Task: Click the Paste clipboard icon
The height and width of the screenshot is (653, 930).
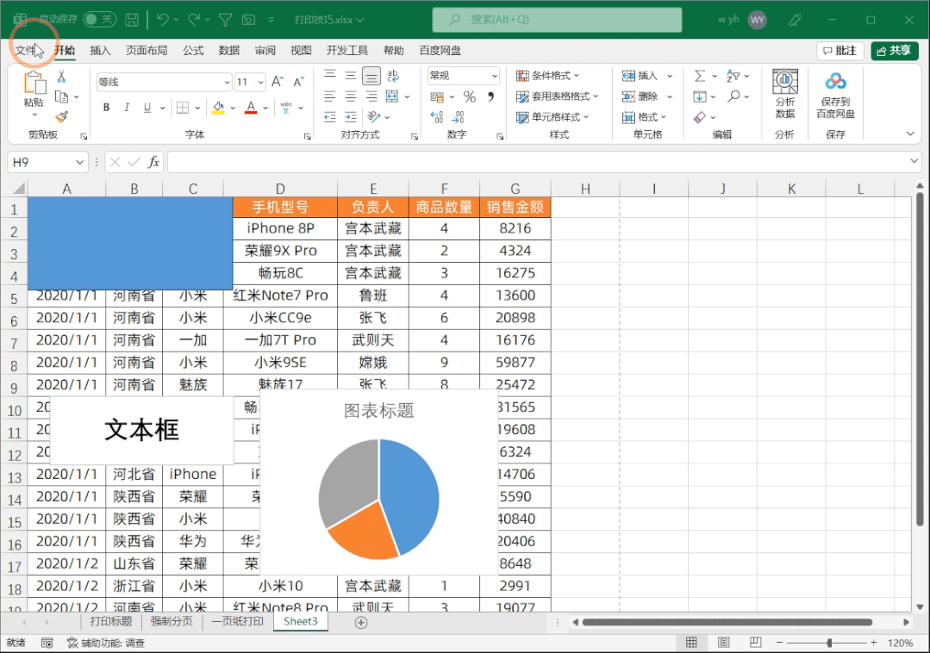Action: (x=34, y=83)
